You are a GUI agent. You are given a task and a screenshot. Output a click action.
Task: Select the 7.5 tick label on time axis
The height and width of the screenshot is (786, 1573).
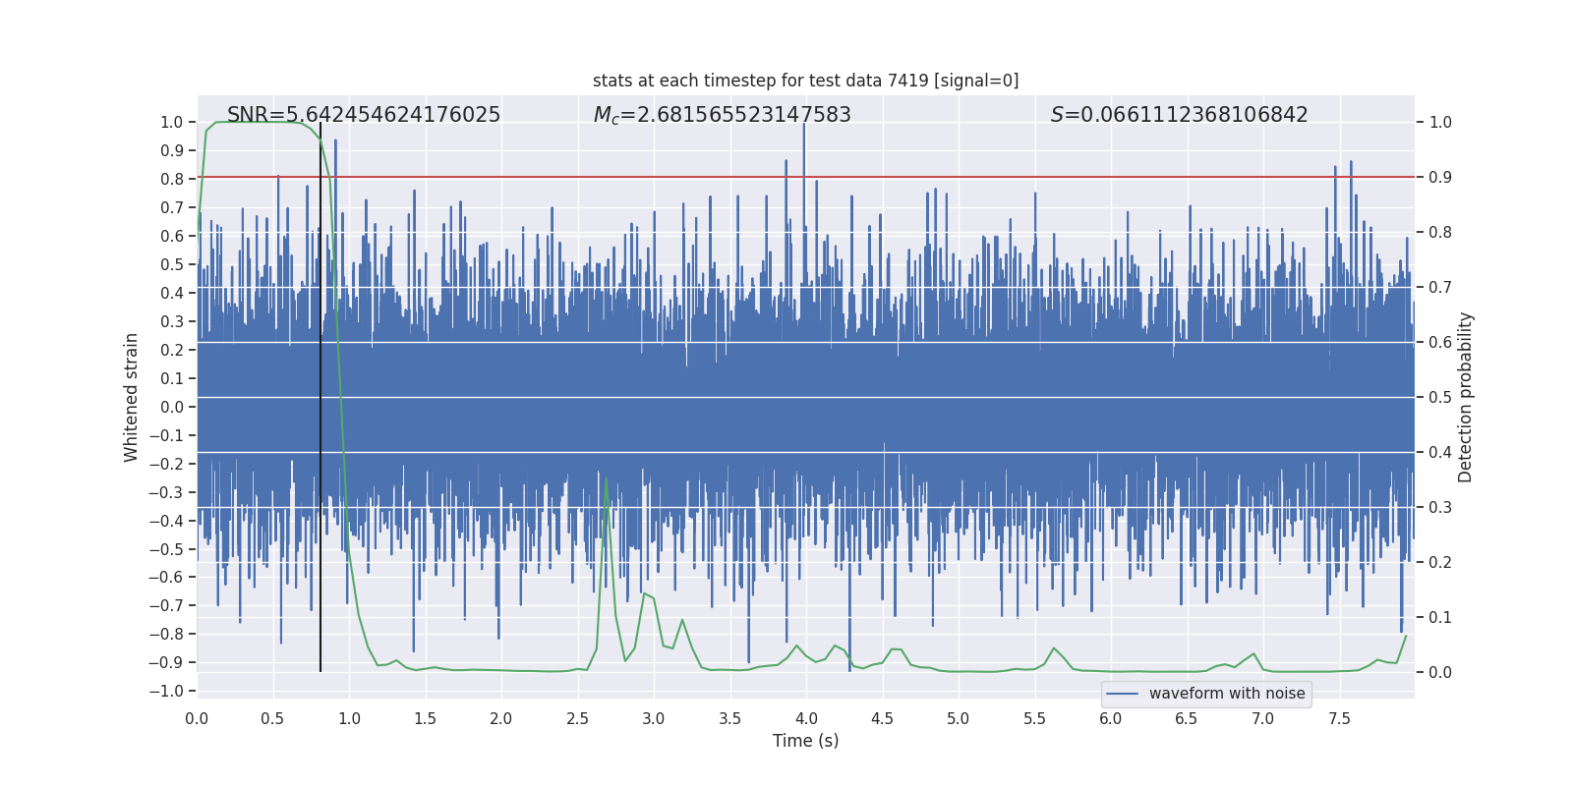coord(1338,718)
